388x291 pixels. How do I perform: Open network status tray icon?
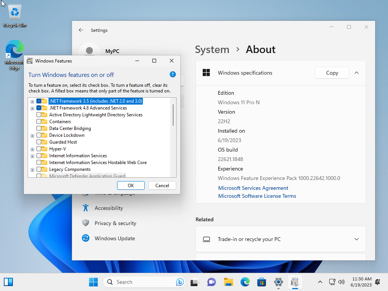click(332, 282)
